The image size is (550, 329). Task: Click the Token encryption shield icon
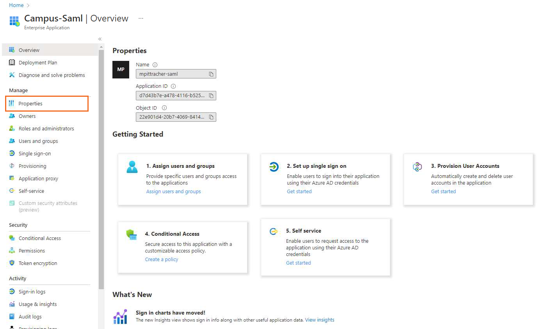[x=12, y=263]
